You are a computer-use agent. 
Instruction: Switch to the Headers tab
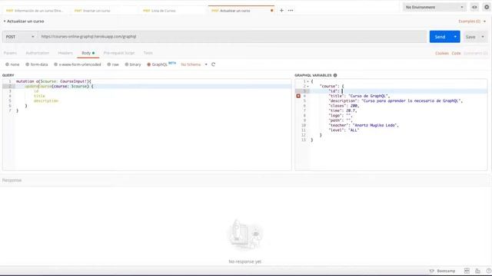65,53
